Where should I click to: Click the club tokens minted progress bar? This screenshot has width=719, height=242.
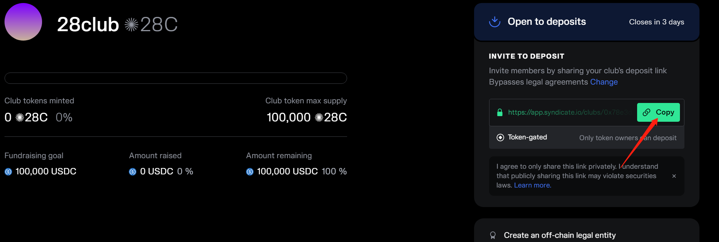(175, 78)
